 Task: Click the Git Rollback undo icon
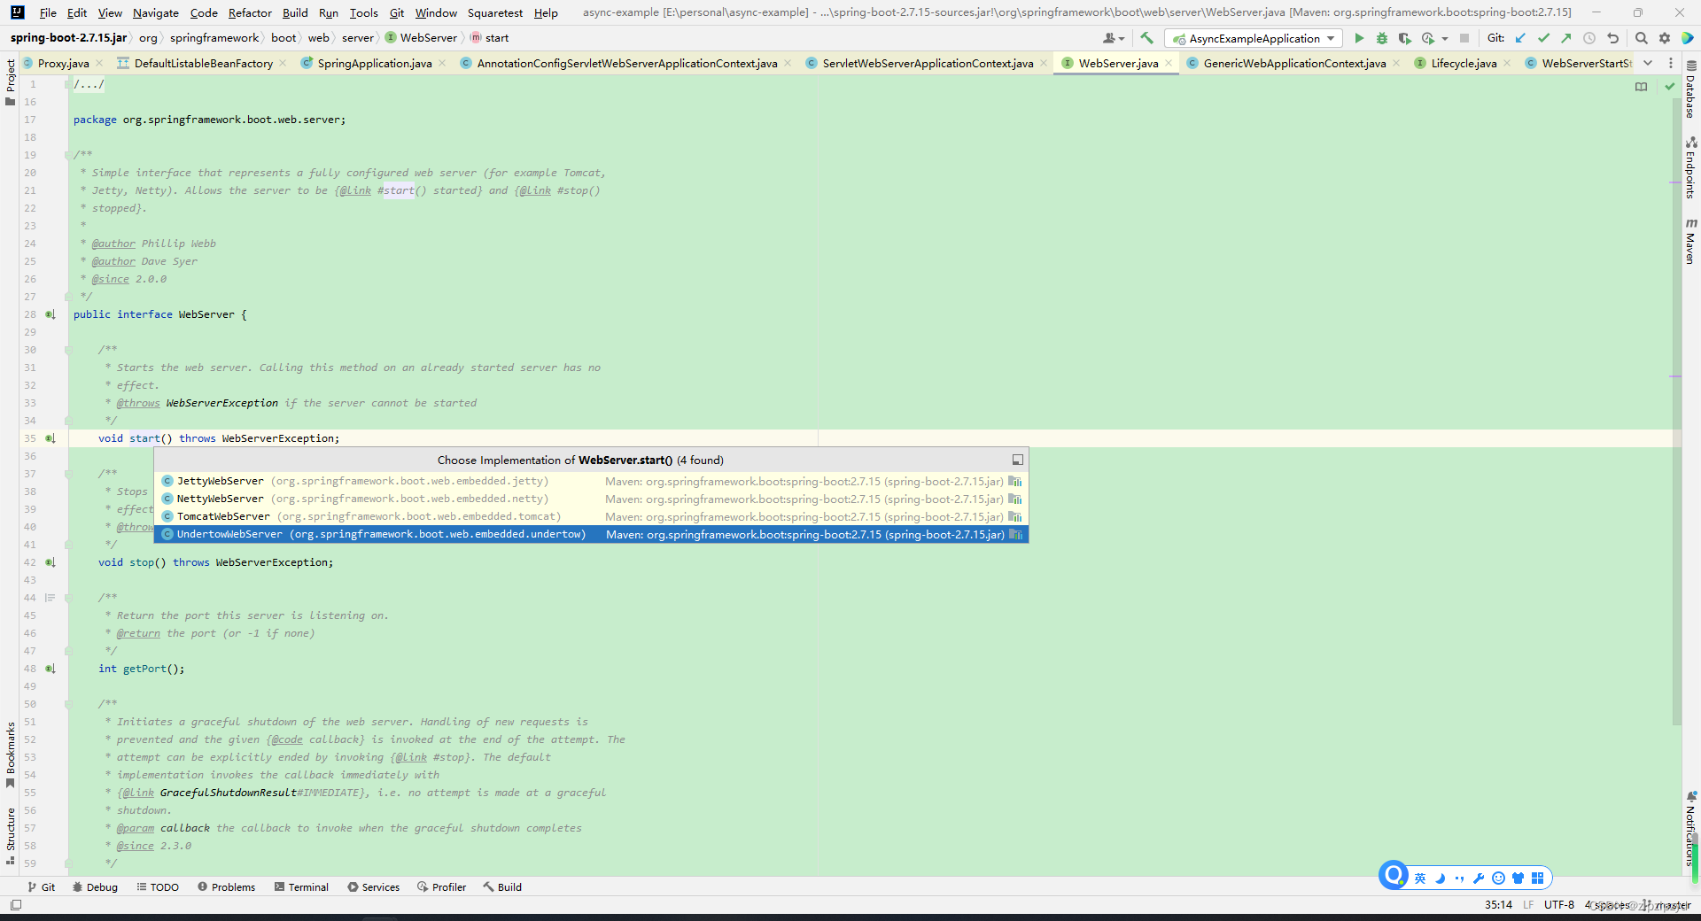(x=1612, y=38)
